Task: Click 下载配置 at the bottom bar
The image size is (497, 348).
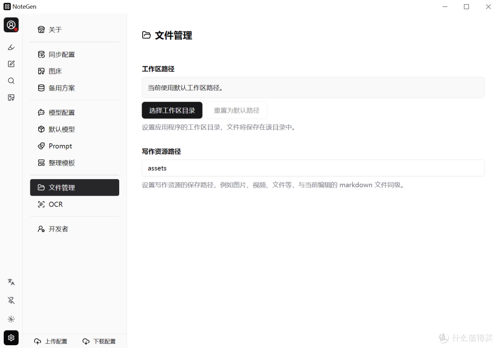Action: [x=99, y=341]
